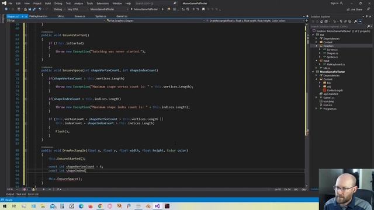Click the Live Share button

coord(355,9)
